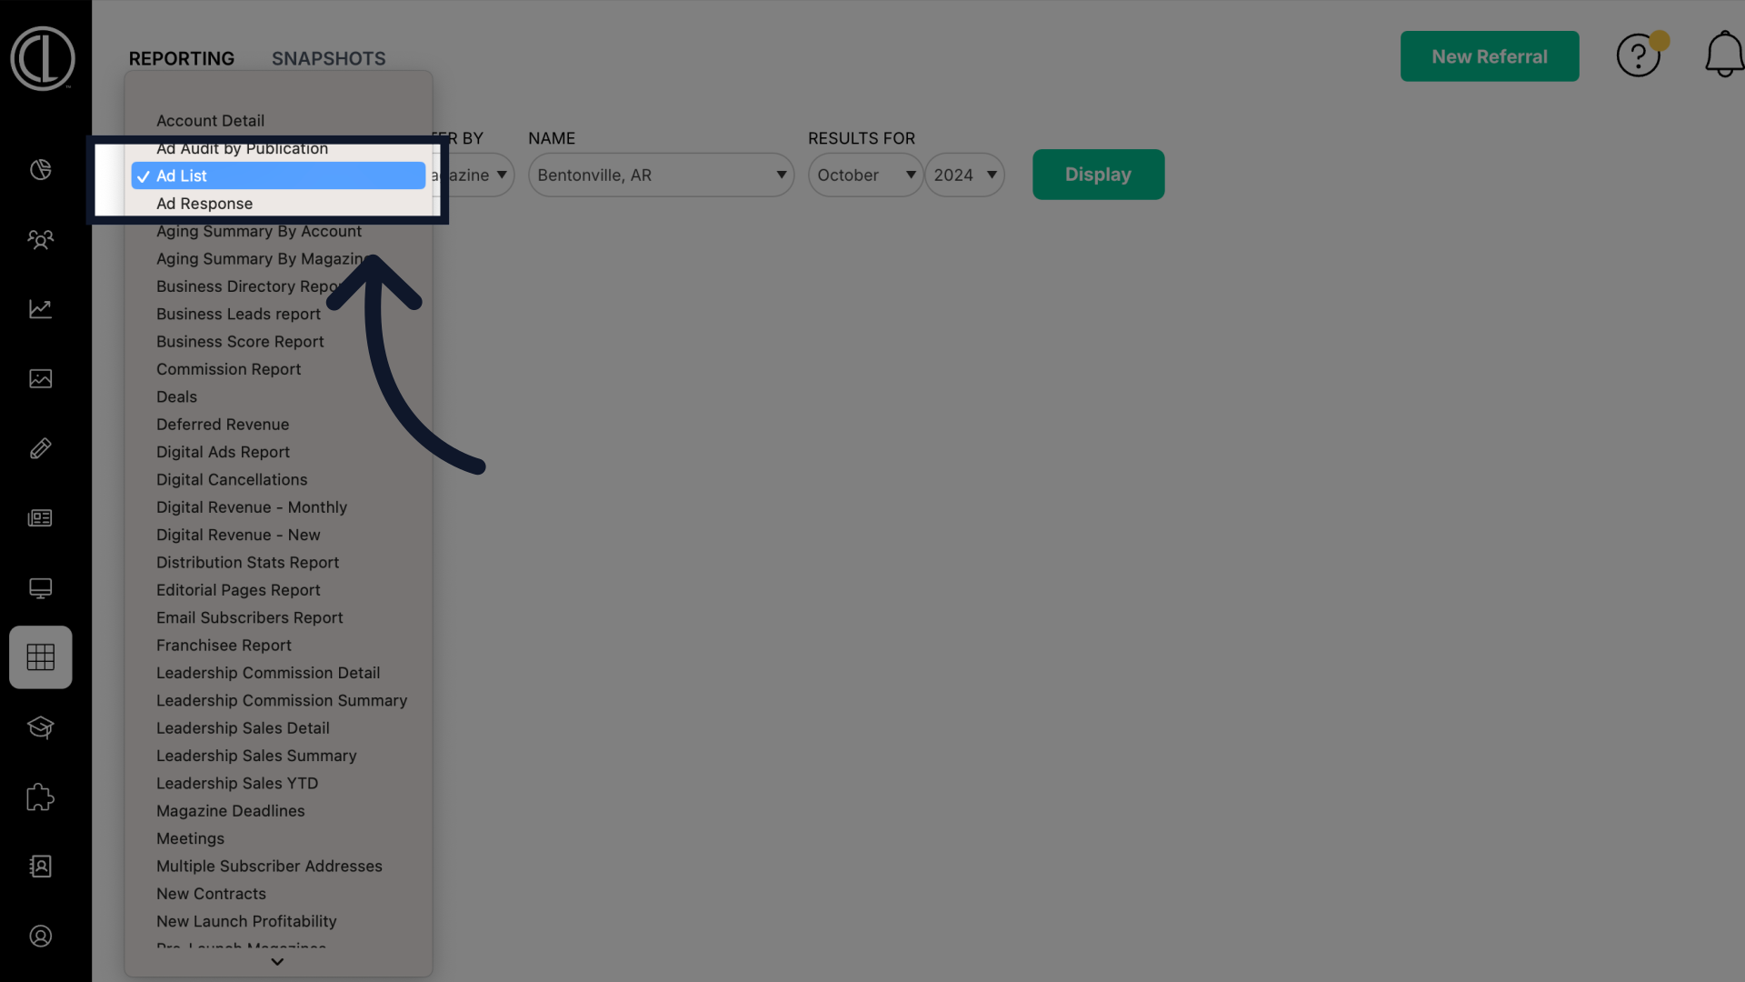This screenshot has width=1745, height=982.
Task: Open the graduation cap training icon
Action: click(x=41, y=727)
